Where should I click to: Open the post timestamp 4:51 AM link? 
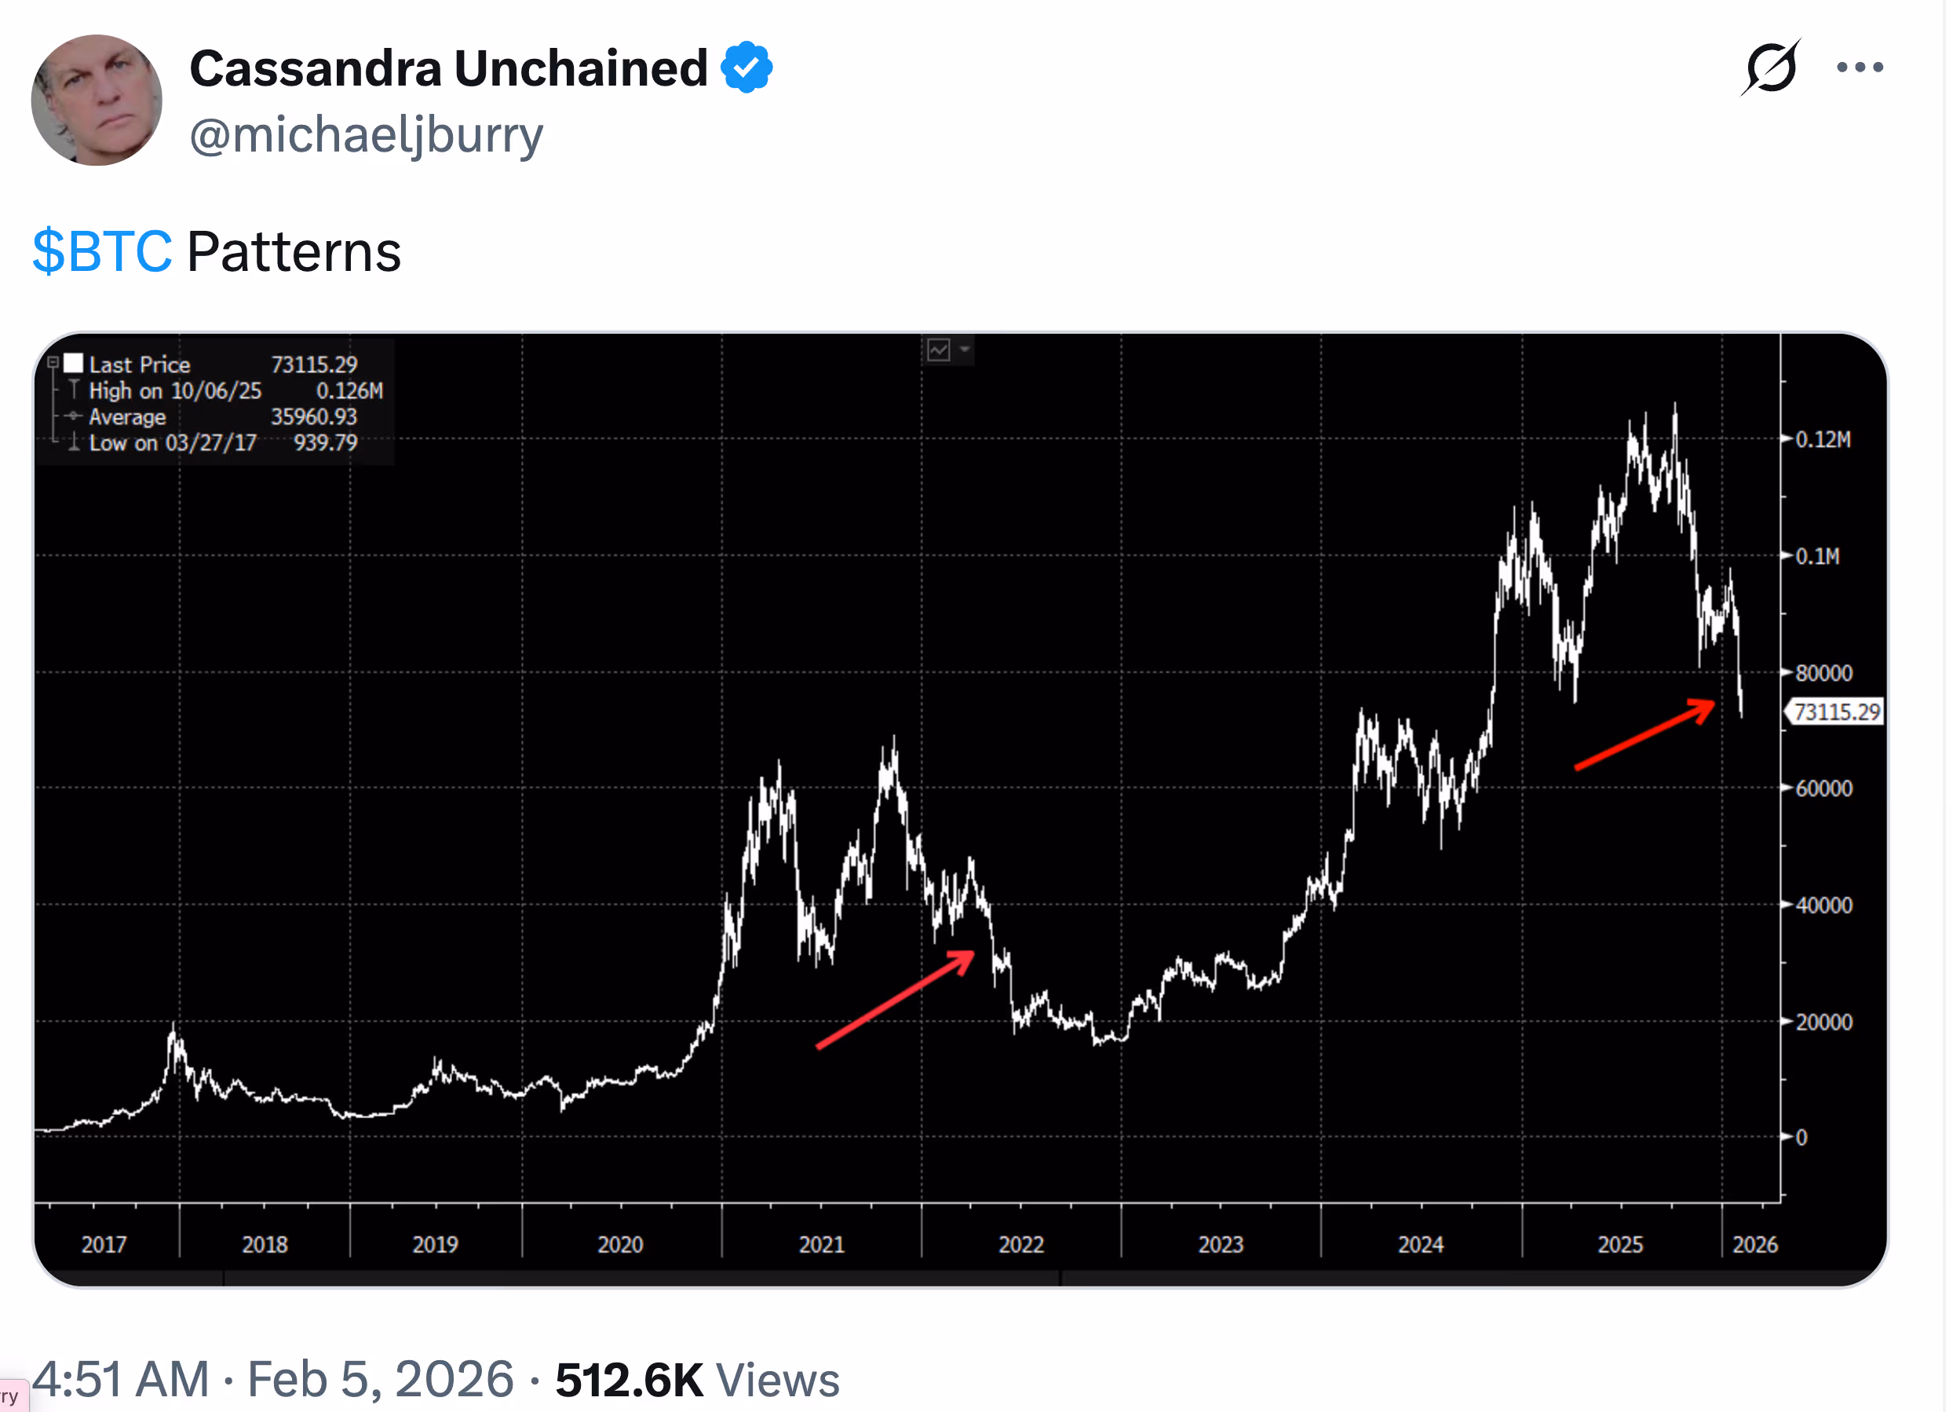point(121,1379)
